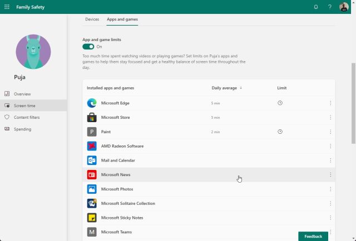Switch to the Devices tab
Screen dimensions: 356x241
(x=92, y=19)
